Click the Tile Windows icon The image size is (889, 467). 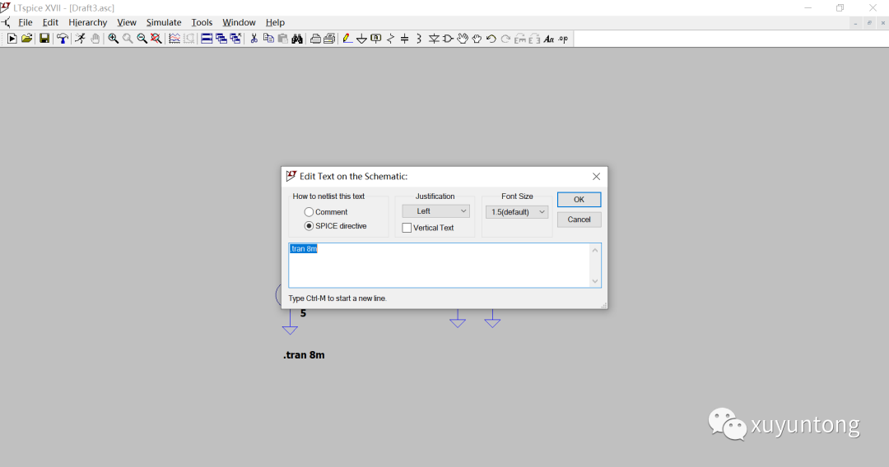[x=207, y=39]
